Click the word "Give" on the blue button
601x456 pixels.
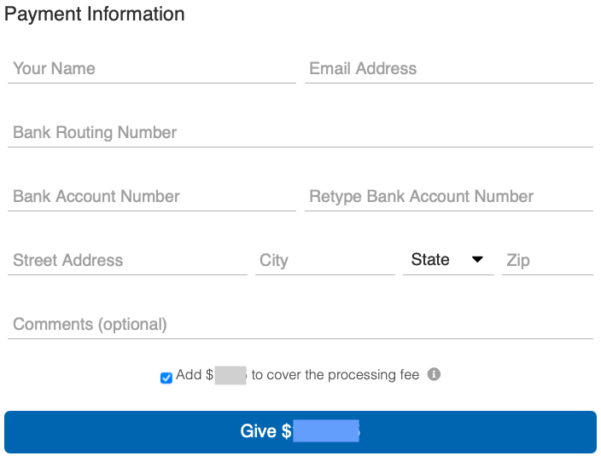258,431
